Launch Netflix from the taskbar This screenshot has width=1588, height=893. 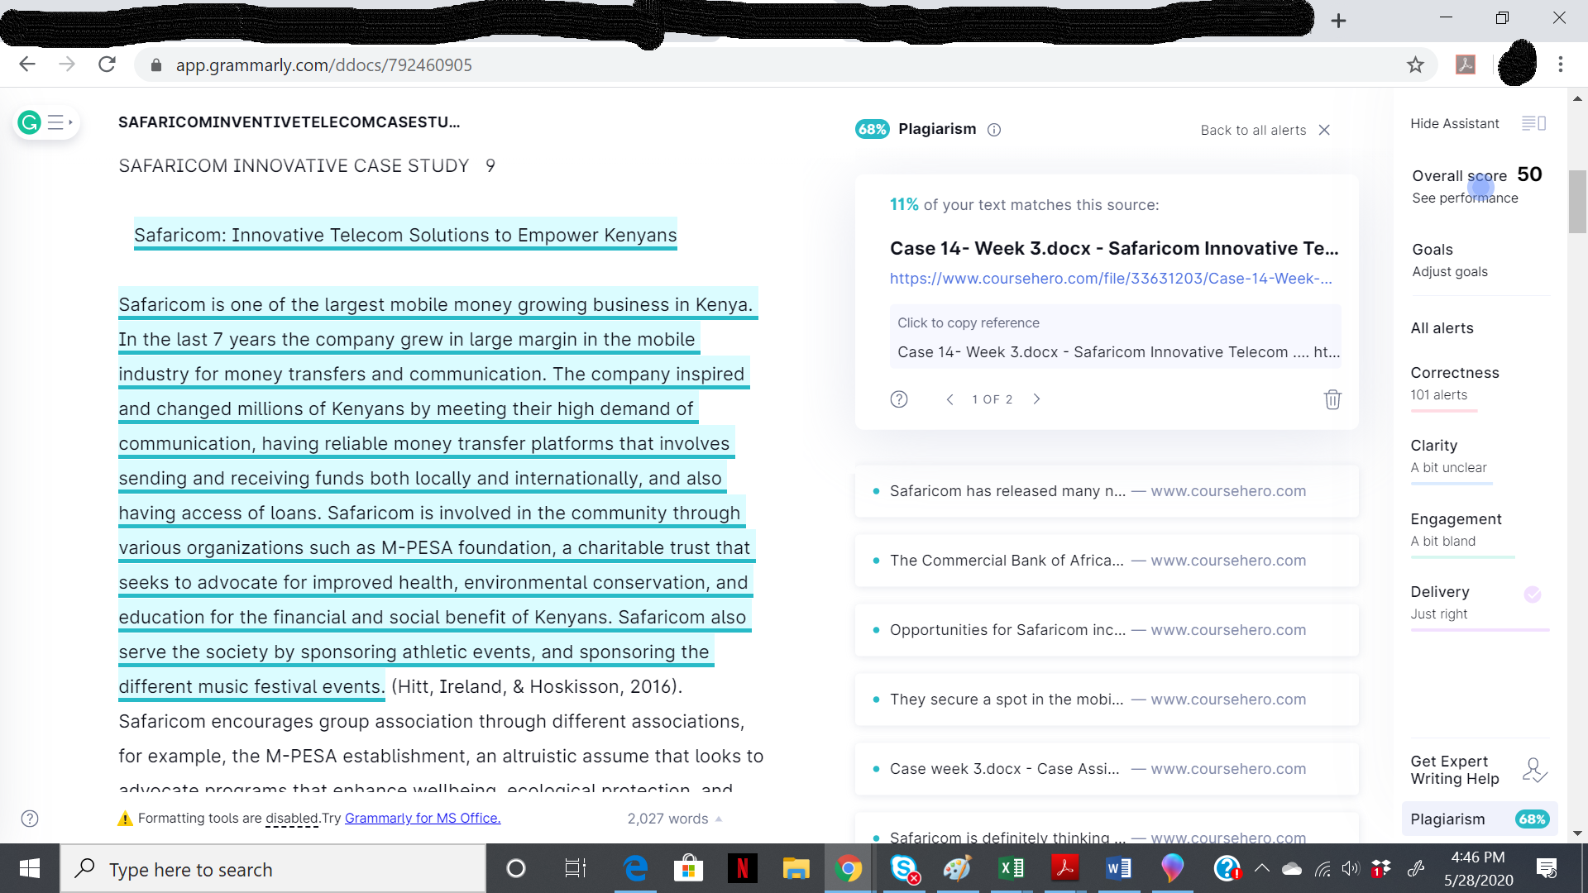pyautogui.click(x=742, y=868)
